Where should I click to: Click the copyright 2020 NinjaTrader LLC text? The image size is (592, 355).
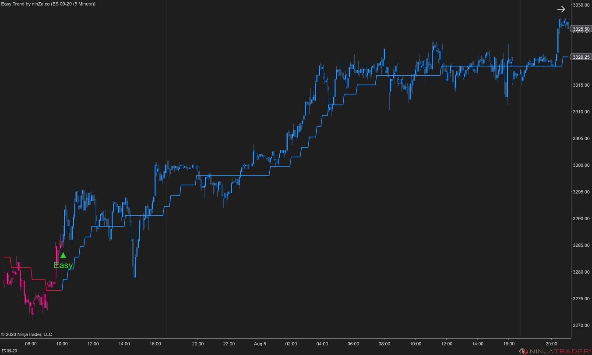coord(26,334)
